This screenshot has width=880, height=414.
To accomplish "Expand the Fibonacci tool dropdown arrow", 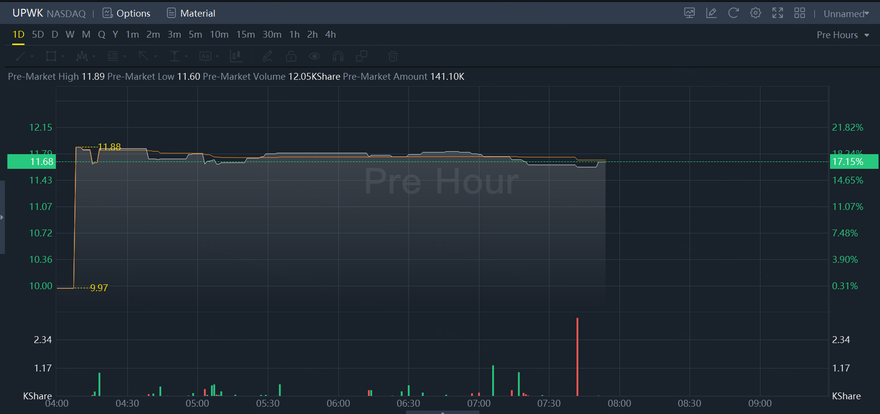I will pyautogui.click(x=125, y=56).
